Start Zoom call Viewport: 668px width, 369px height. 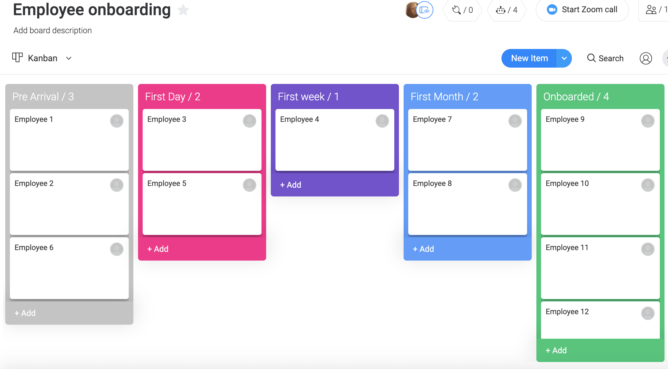coord(582,10)
